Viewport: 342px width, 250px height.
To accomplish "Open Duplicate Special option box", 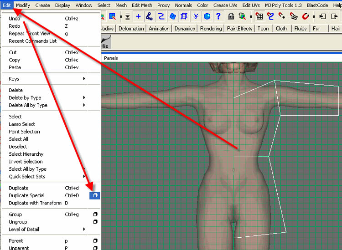I will pos(95,195).
